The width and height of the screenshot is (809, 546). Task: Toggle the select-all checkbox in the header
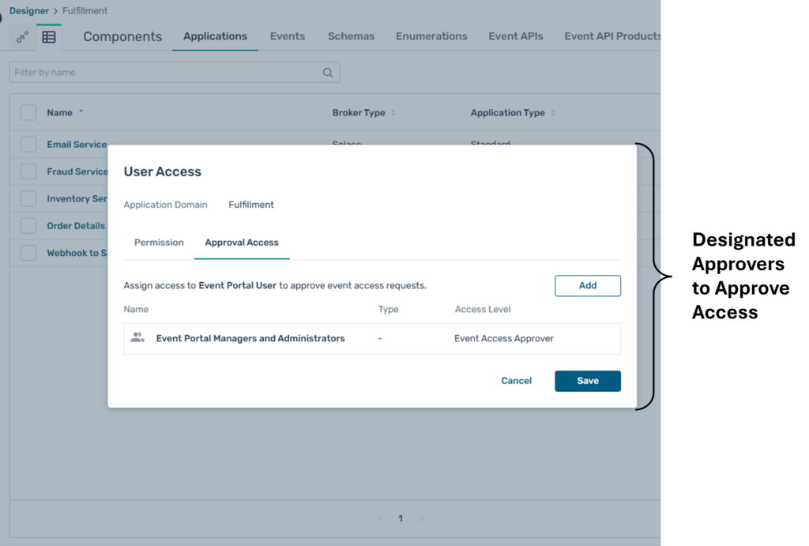pyautogui.click(x=28, y=112)
